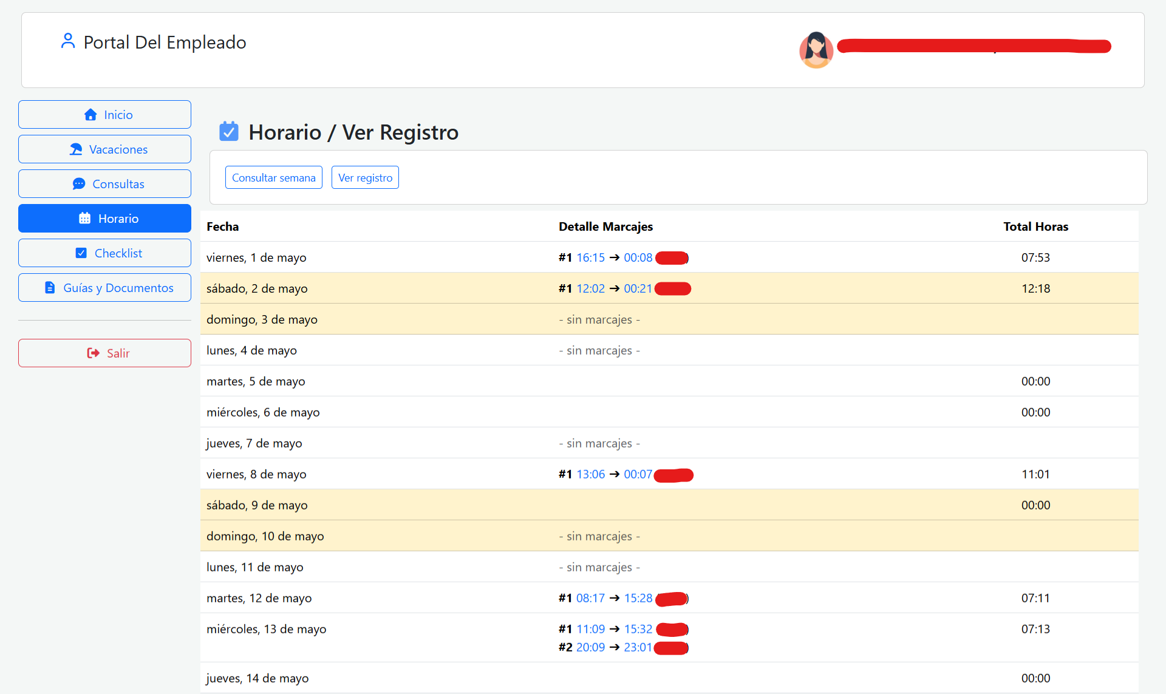
Task: Click the Portal Del Empleado person icon
Action: pyautogui.click(x=68, y=41)
